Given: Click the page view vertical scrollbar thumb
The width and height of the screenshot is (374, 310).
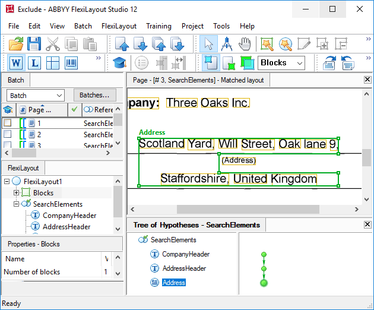Looking at the screenshot, I should tap(366, 157).
